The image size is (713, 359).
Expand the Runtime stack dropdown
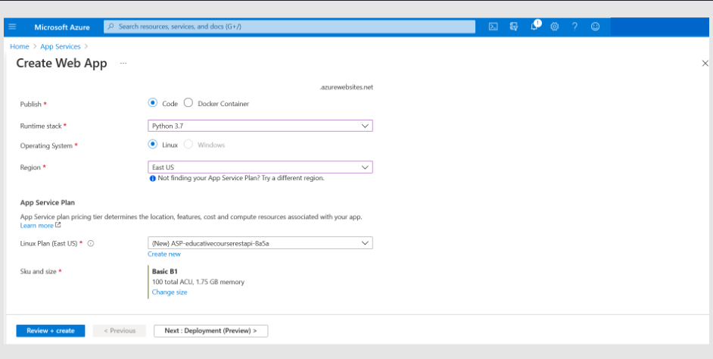click(x=260, y=126)
